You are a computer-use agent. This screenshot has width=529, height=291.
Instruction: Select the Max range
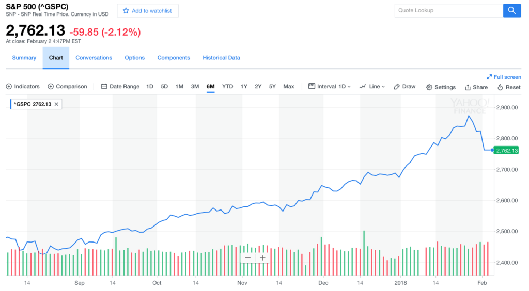pyautogui.click(x=288, y=87)
